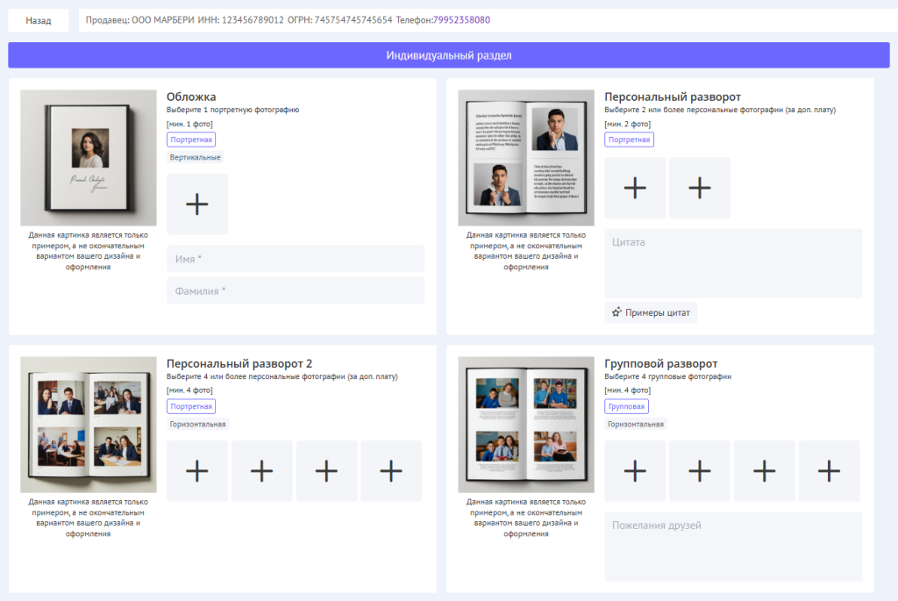Add first photo in Групповой разворот
Screen dimensions: 898x601
pos(635,471)
